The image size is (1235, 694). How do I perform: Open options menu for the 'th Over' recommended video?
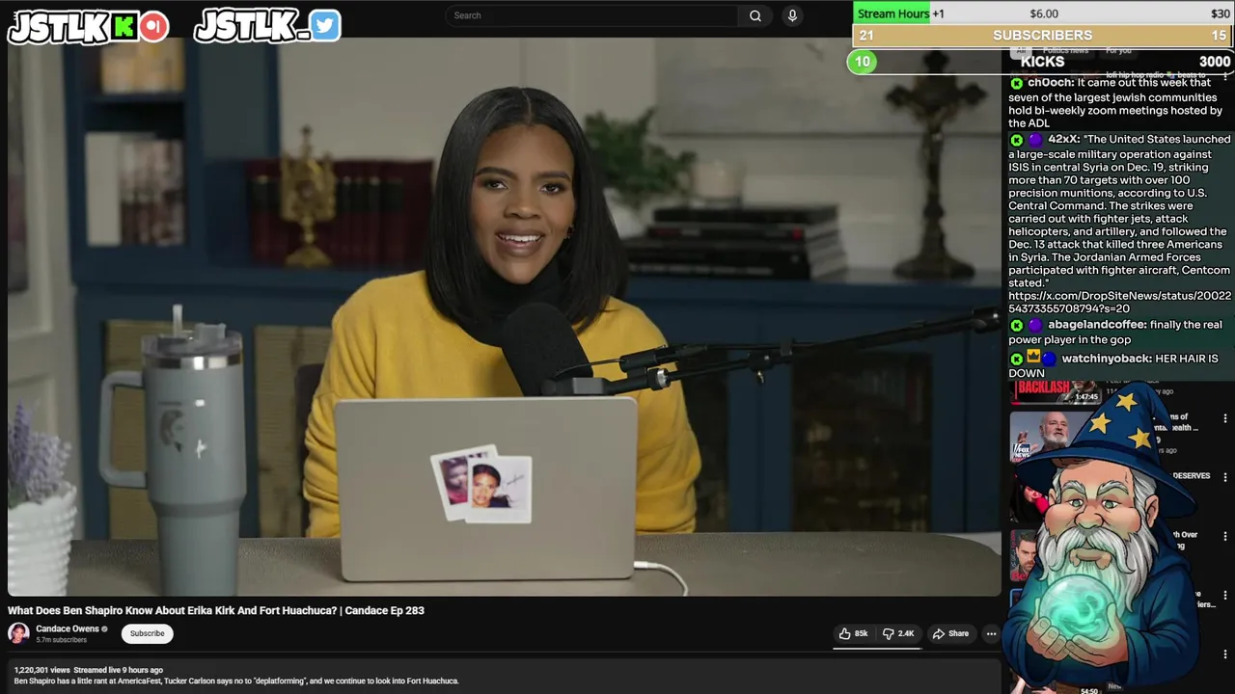click(x=1225, y=536)
